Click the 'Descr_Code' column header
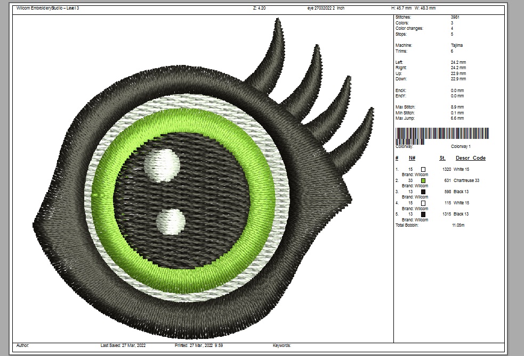The width and height of the screenshot is (524, 356). click(470, 158)
